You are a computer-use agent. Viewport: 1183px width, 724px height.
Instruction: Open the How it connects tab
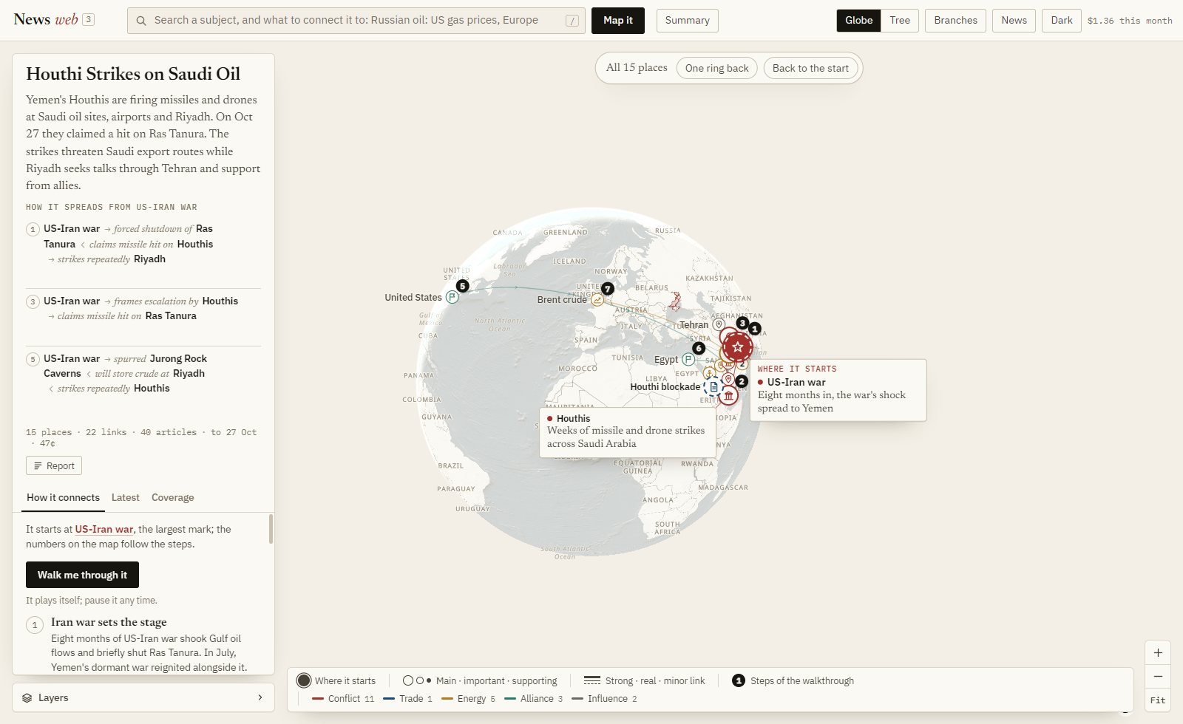(x=63, y=498)
